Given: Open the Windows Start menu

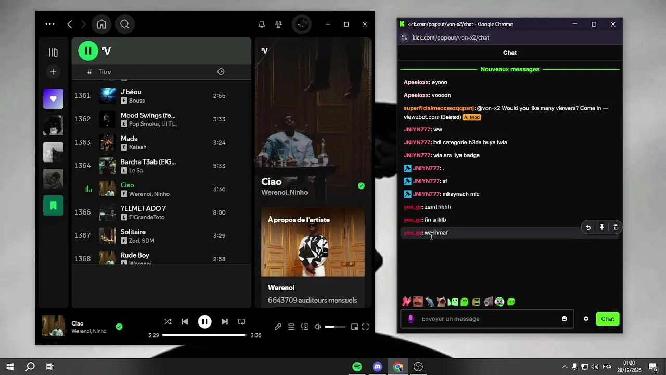Looking at the screenshot, I should coord(10,367).
